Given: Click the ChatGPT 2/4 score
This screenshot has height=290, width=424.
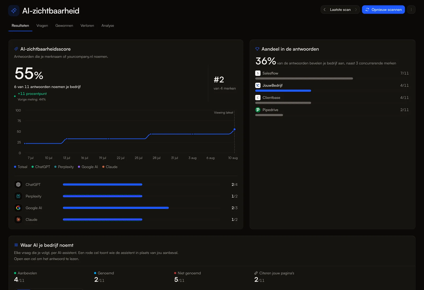Looking at the screenshot, I should pyautogui.click(x=235, y=184).
